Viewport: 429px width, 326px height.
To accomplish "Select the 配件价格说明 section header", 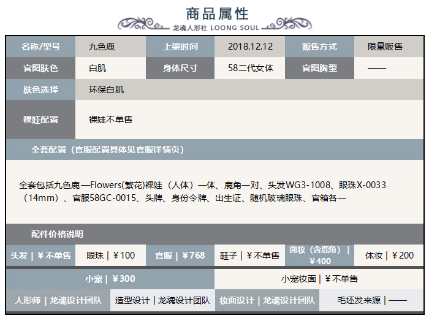I will coord(57,234).
